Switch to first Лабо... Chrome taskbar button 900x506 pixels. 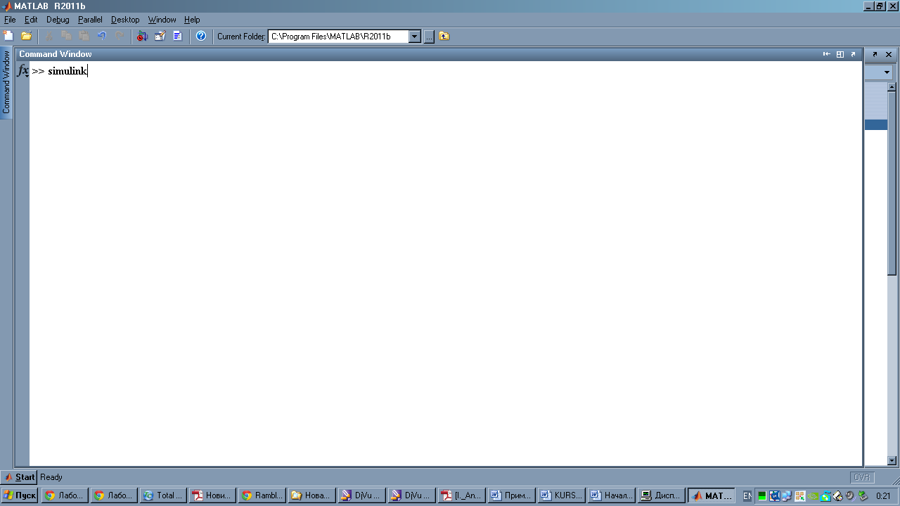65,495
